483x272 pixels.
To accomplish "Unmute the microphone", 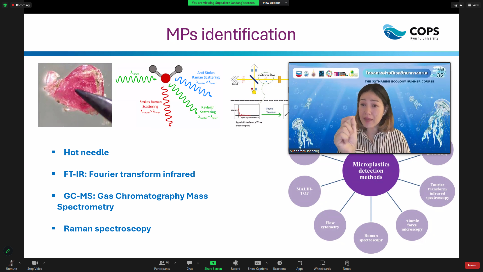I will [x=11, y=265].
